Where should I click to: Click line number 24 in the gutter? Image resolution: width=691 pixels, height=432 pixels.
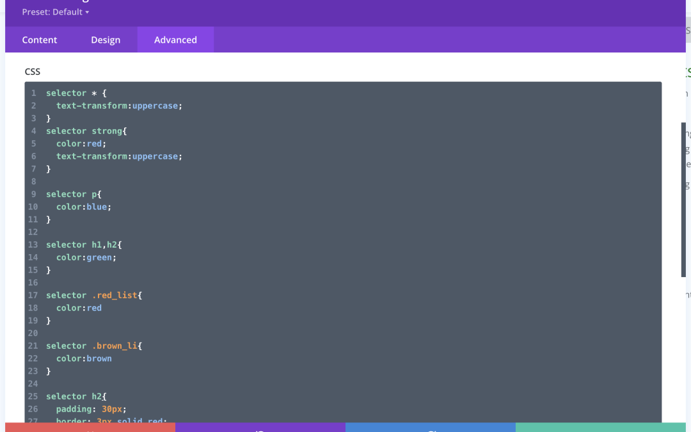tap(33, 383)
